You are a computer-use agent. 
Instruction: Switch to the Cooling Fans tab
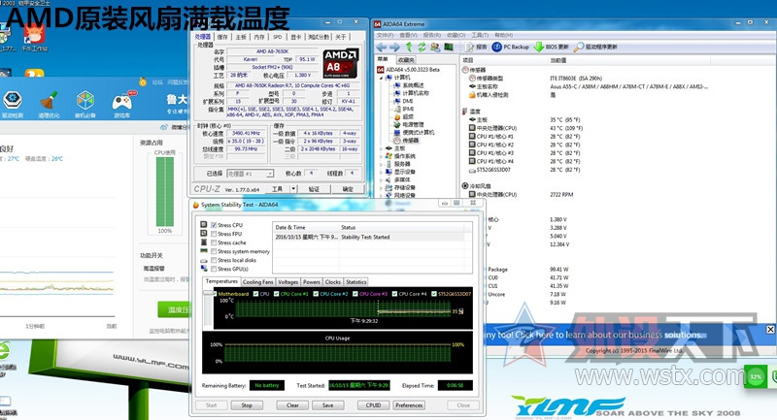[x=257, y=282]
